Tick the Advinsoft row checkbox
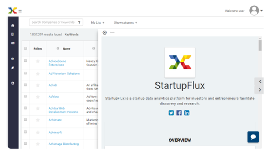 click(25, 132)
